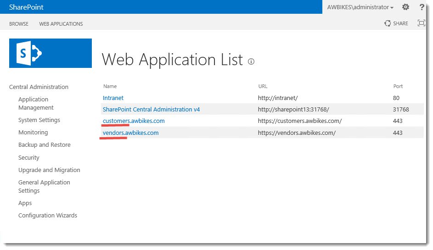Image resolution: width=433 pixels, height=250 pixels.
Task: Open the customers.awbikes.com web application
Action: [134, 121]
